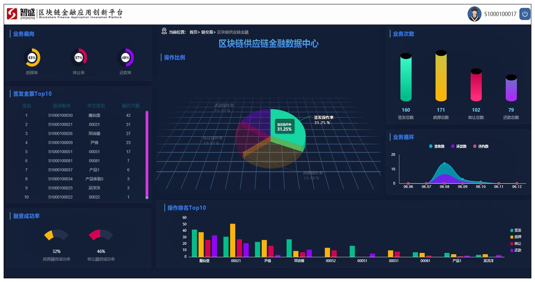
Task: Open 链交易 breadcrumb link
Action: [x=207, y=32]
